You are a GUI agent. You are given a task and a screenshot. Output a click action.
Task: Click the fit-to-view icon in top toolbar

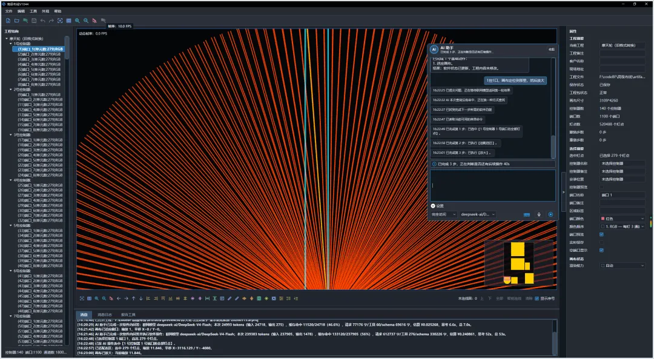[60, 21]
